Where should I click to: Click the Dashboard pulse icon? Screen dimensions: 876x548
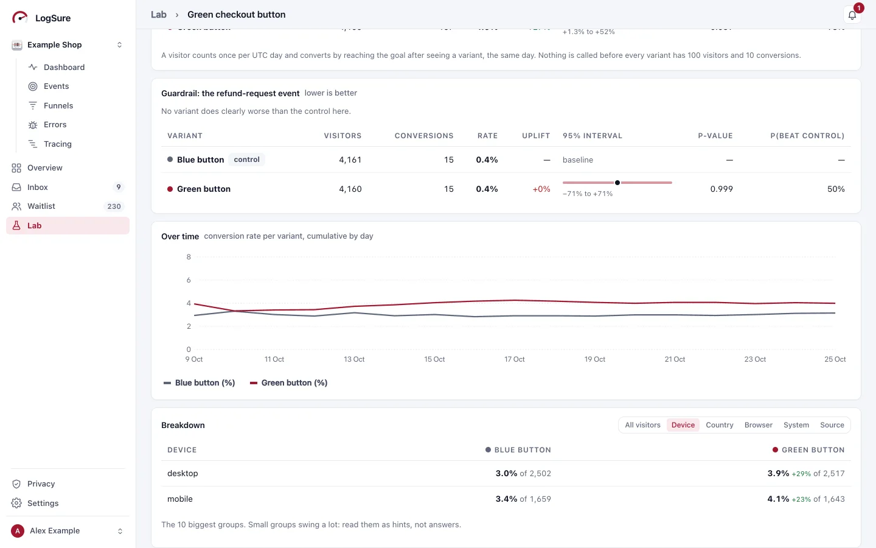pos(33,67)
